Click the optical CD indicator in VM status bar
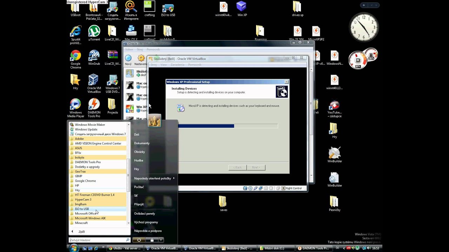Viewport: 449px width, 252px height. pyautogui.click(x=250, y=188)
